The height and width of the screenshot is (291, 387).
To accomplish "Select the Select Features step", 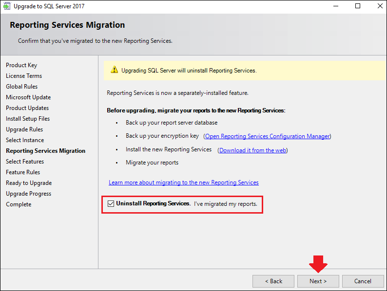I will (25, 162).
